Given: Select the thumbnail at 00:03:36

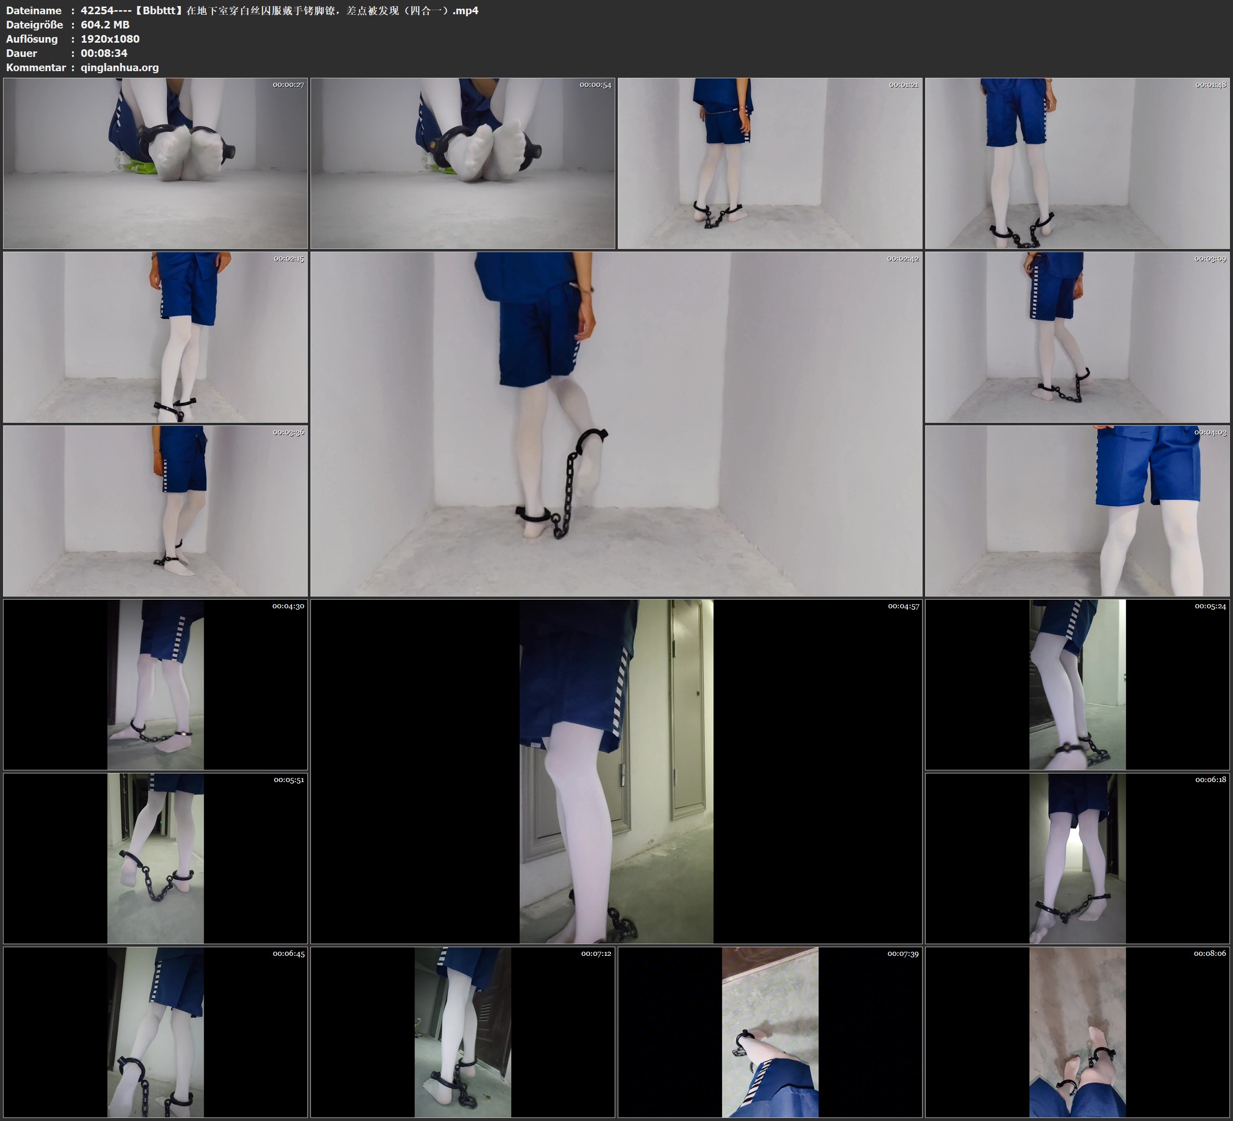Looking at the screenshot, I should click(x=155, y=511).
